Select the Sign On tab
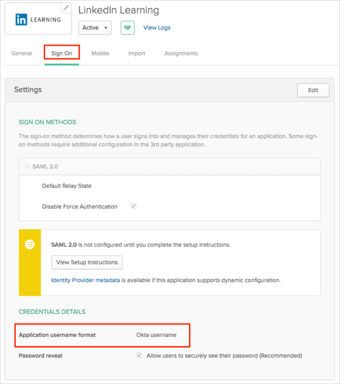This screenshot has height=384, width=340. point(61,53)
